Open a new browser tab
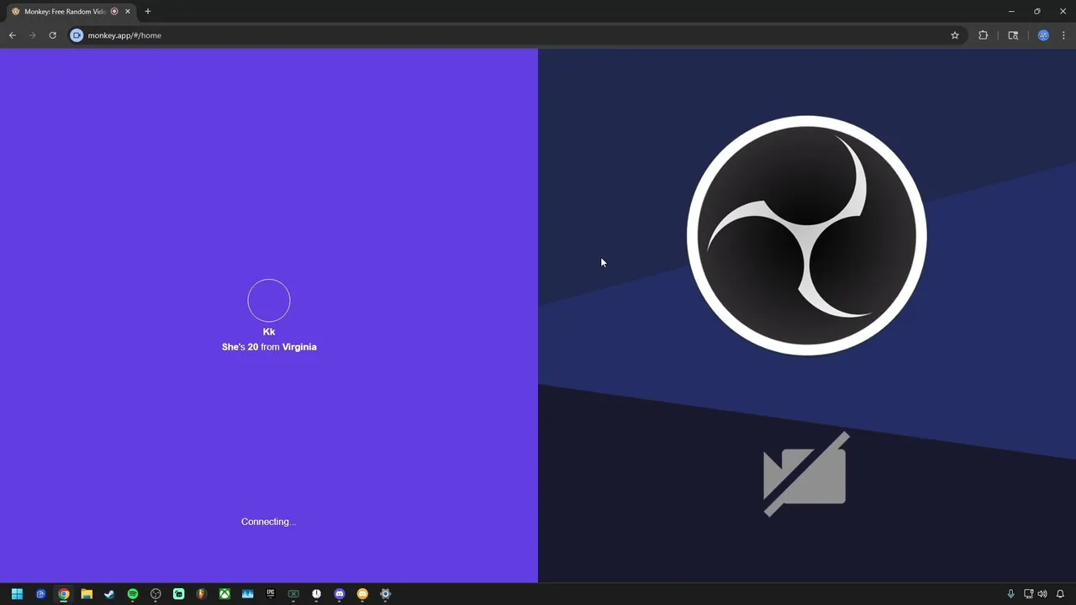Screen dimensions: 1076x605 pyautogui.click(x=148, y=12)
